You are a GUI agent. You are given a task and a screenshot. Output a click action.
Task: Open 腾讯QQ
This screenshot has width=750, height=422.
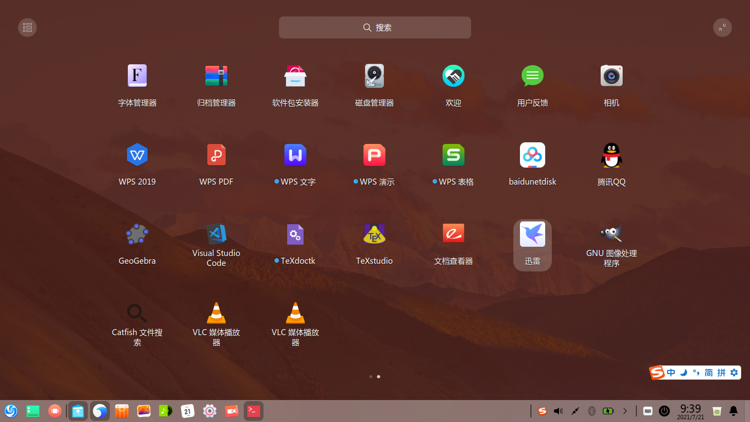click(x=612, y=155)
